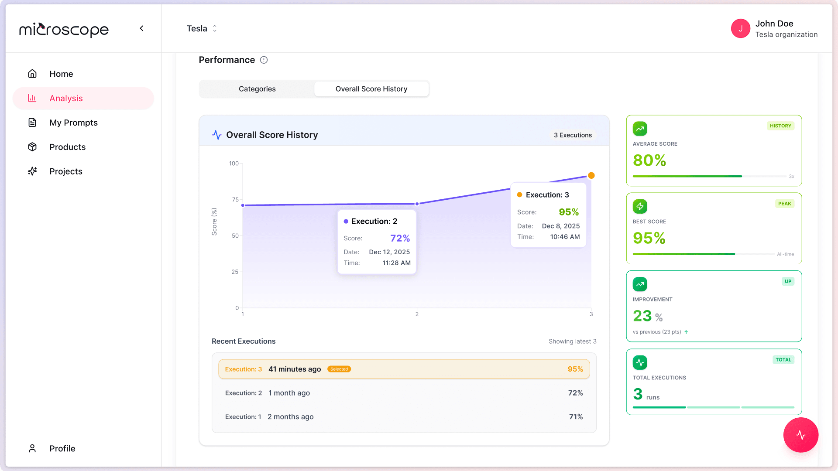The image size is (838, 471).
Task: Switch to the Categories tab
Action: (257, 89)
